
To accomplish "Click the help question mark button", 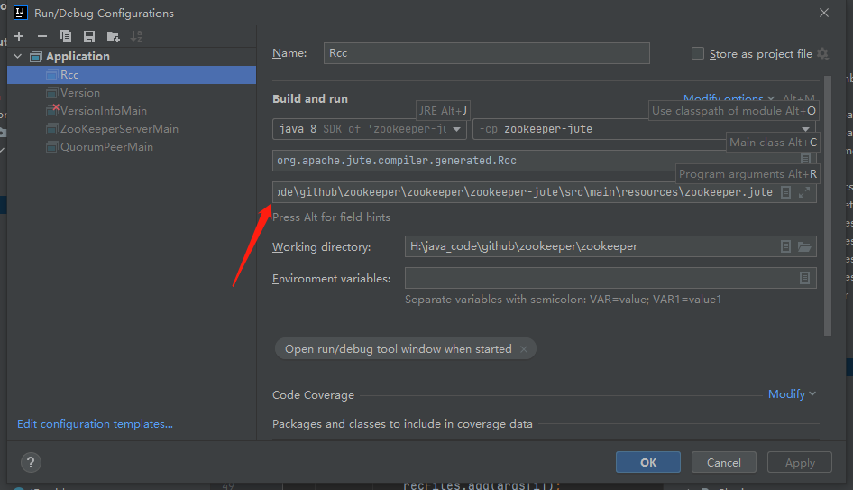I will [x=31, y=463].
